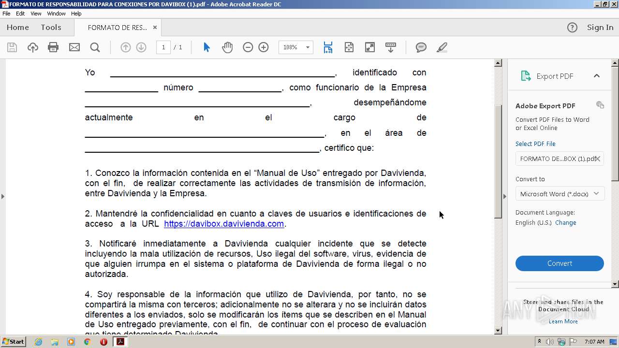Add a comment with sticky note icon

coord(421,47)
